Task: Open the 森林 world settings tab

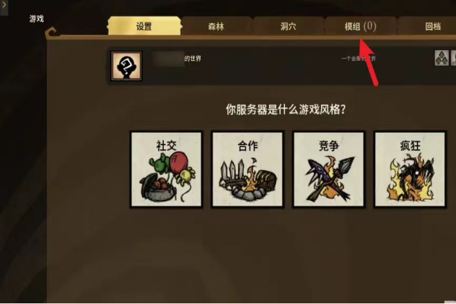Action: [x=216, y=26]
